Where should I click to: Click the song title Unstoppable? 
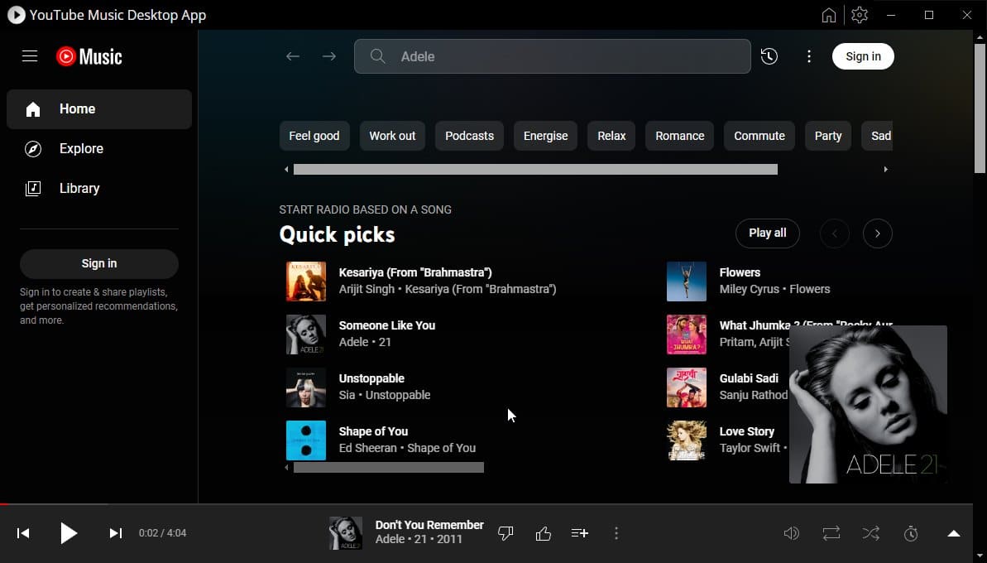coord(371,378)
